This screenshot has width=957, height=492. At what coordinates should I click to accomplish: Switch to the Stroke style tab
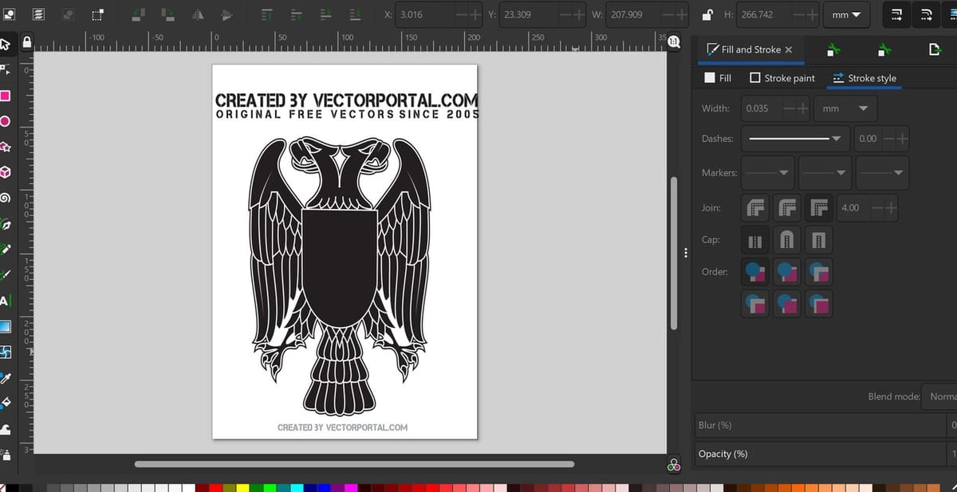(x=864, y=78)
